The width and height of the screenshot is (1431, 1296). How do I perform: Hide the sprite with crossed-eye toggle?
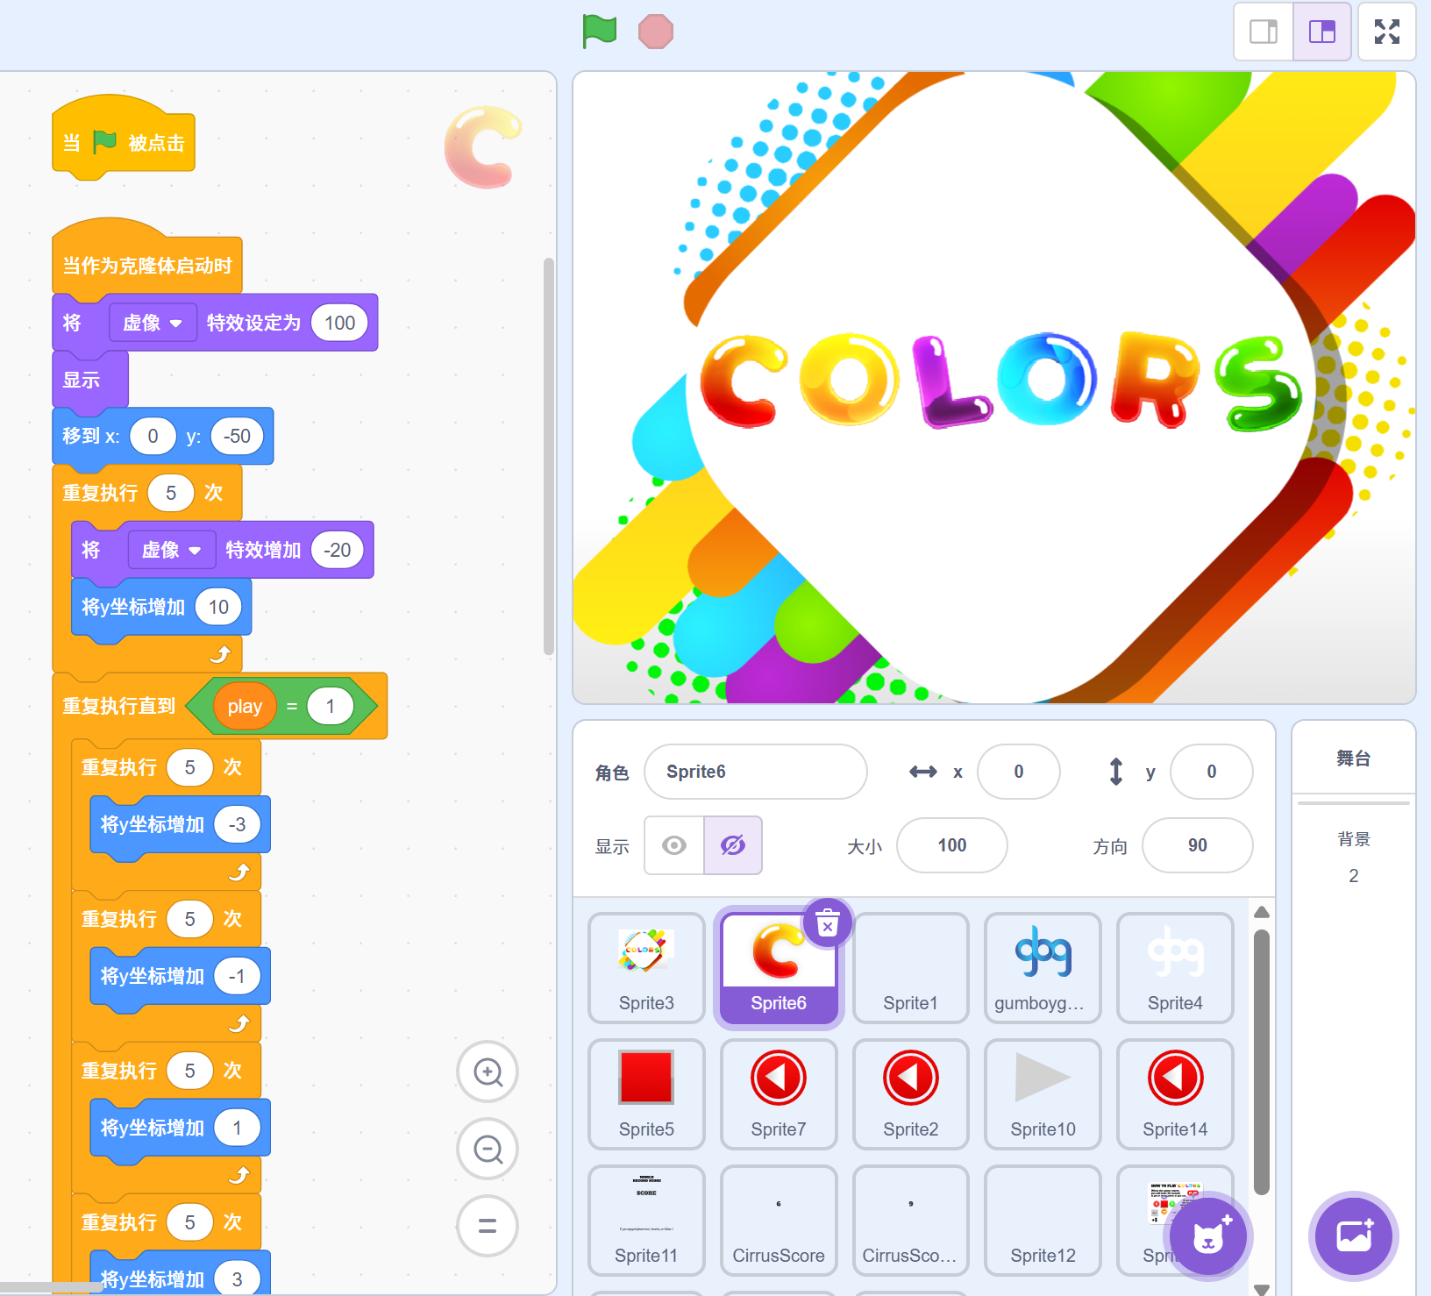pos(733,845)
